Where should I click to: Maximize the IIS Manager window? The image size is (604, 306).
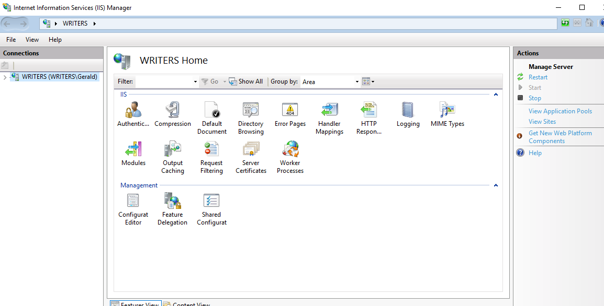[x=582, y=7]
